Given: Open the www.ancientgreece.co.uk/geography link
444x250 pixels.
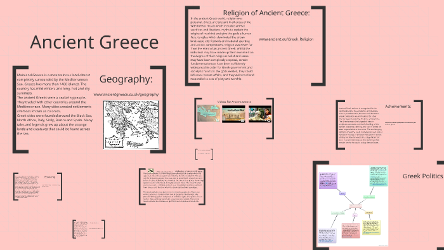Looking at the screenshot, I should pyautogui.click(x=126, y=95).
